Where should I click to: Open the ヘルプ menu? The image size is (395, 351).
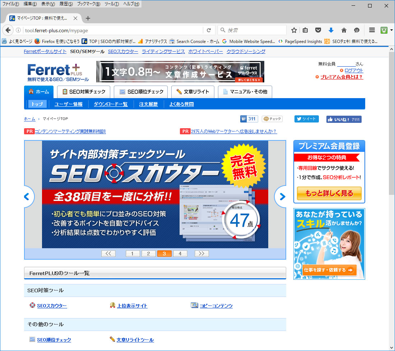click(x=131, y=4)
